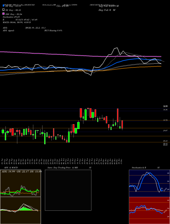
Task: Click the magenta 200 Day legend square
Action: point(3,14)
